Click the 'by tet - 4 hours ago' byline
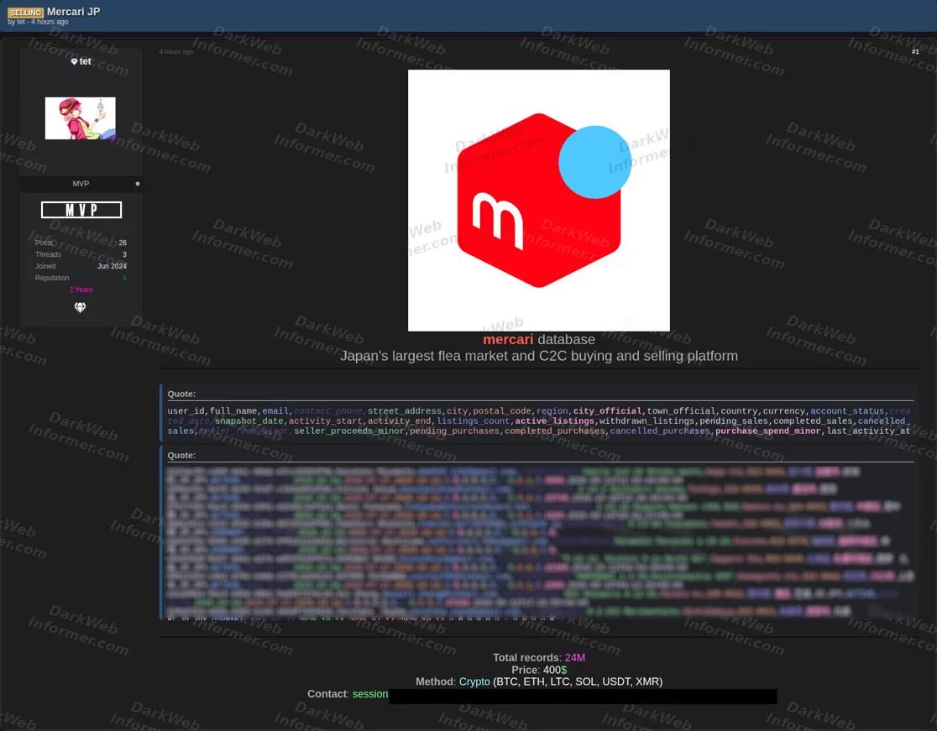 click(x=39, y=22)
